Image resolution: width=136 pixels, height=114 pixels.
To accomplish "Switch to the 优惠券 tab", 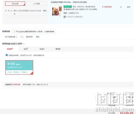I will point(10,49).
